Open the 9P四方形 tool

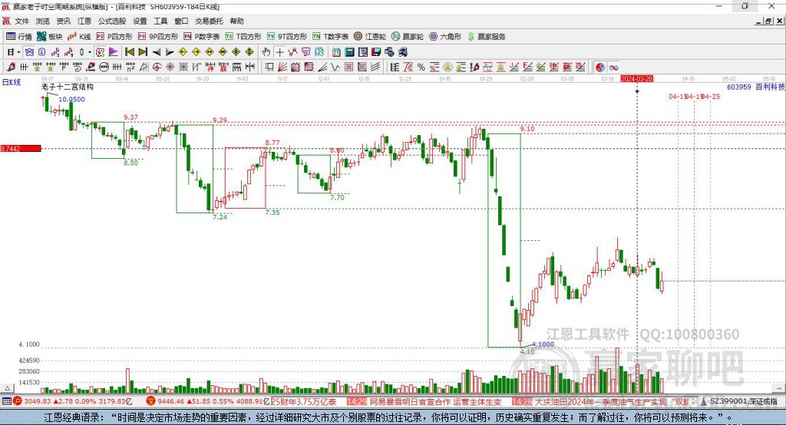(158, 37)
